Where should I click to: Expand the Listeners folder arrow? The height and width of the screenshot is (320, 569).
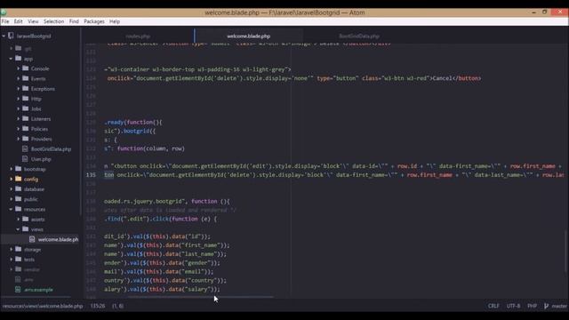coord(18,118)
